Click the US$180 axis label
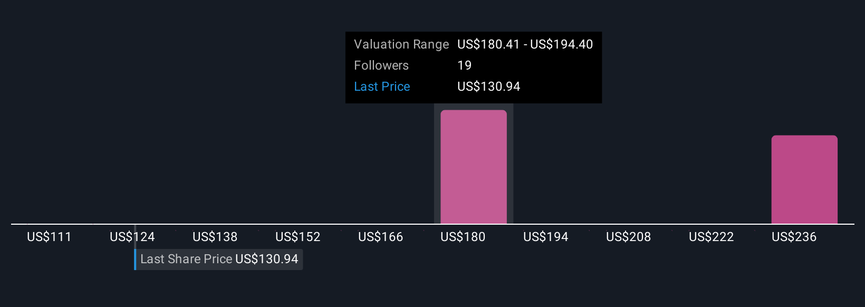This screenshot has height=307, width=865. (463, 237)
